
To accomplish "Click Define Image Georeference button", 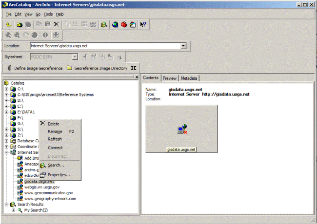I will 36,68.
